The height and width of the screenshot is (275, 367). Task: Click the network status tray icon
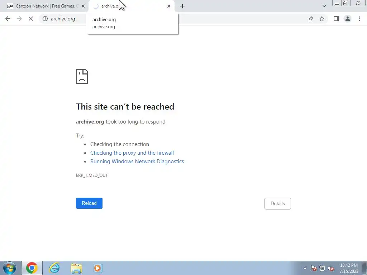click(322, 268)
